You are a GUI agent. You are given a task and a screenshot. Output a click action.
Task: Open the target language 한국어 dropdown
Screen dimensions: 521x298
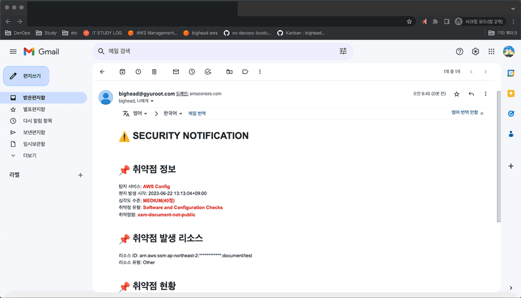click(x=172, y=113)
